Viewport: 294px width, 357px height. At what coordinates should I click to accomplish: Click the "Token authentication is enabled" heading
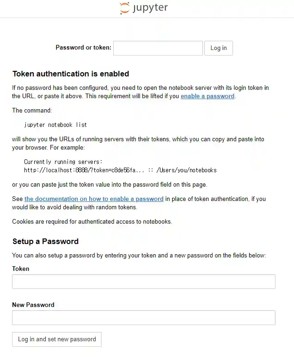(71, 74)
